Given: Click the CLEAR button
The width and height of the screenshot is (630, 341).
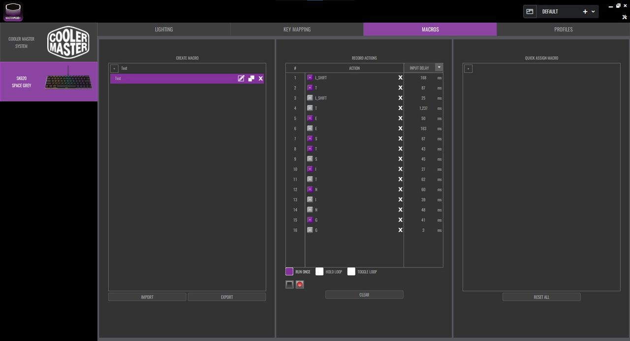Looking at the screenshot, I should tap(364, 295).
